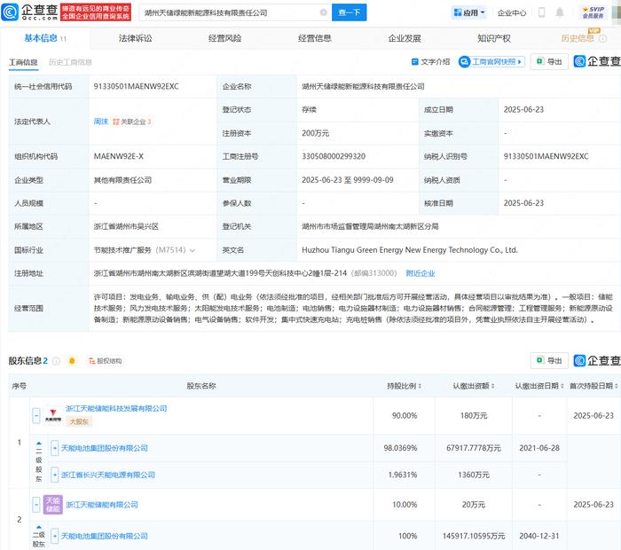Clear the search field with the x icon
The image size is (621, 550).
[324, 12]
